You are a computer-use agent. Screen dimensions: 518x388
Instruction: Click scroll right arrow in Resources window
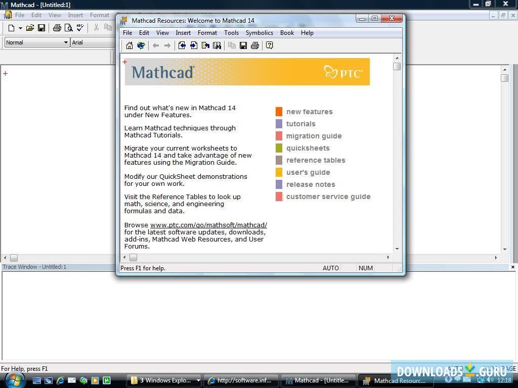click(388, 257)
